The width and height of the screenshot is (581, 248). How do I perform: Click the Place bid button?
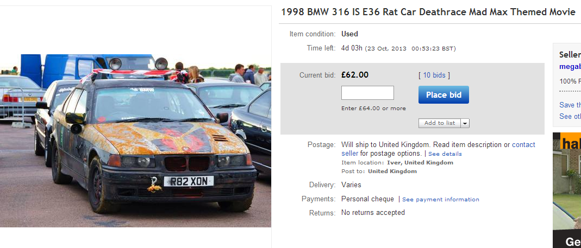[x=443, y=95]
